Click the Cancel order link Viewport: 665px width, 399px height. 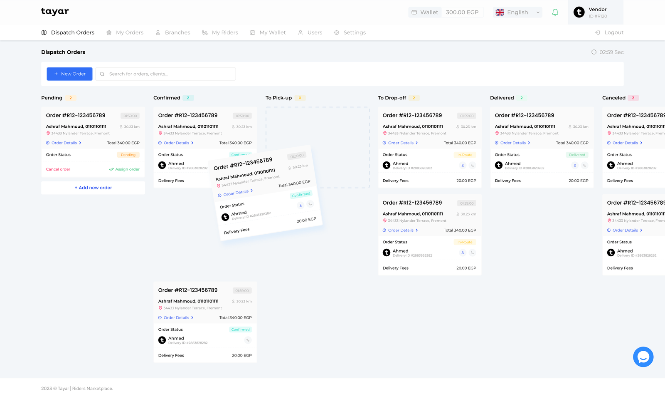pyautogui.click(x=58, y=169)
